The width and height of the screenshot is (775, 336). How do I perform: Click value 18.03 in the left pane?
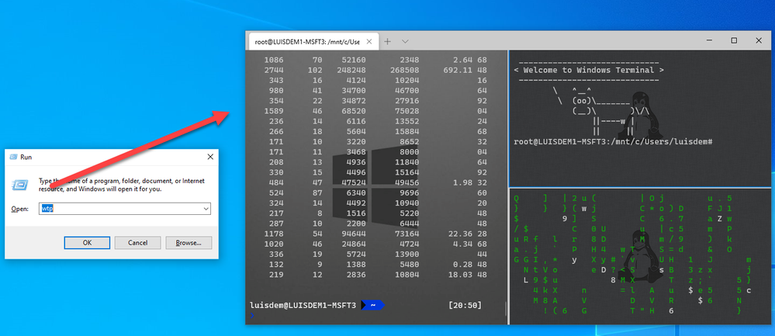(x=461, y=275)
